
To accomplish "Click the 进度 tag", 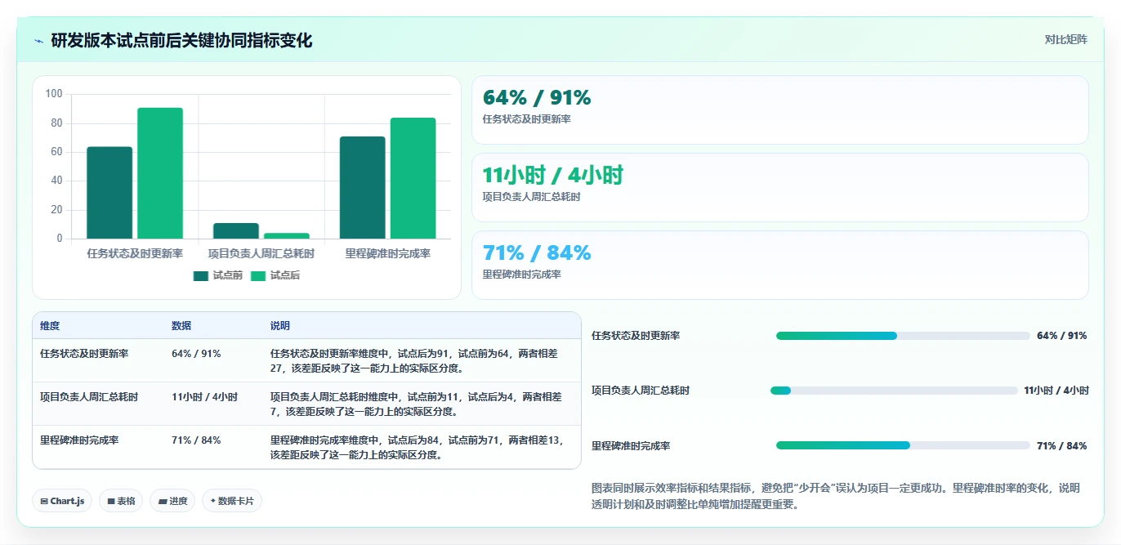I will click(172, 501).
